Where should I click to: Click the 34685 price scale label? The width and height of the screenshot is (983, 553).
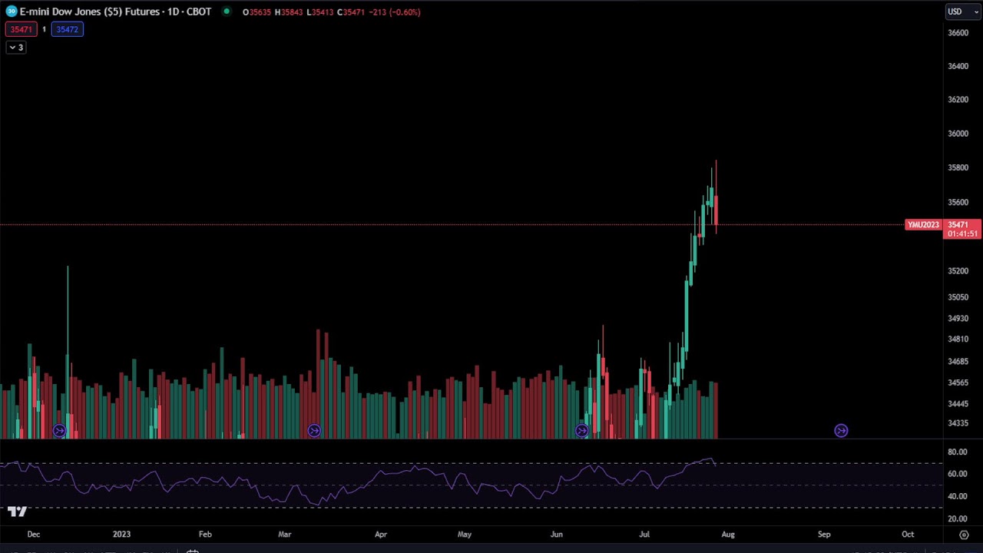[958, 362]
